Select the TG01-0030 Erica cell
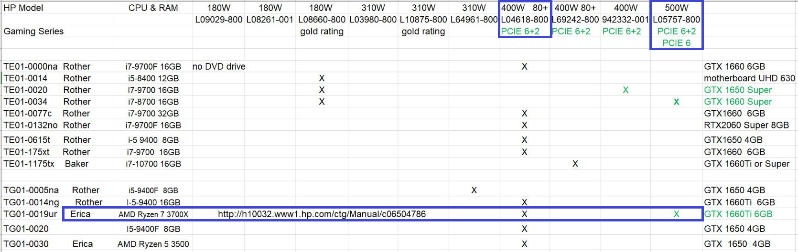 click(48, 244)
